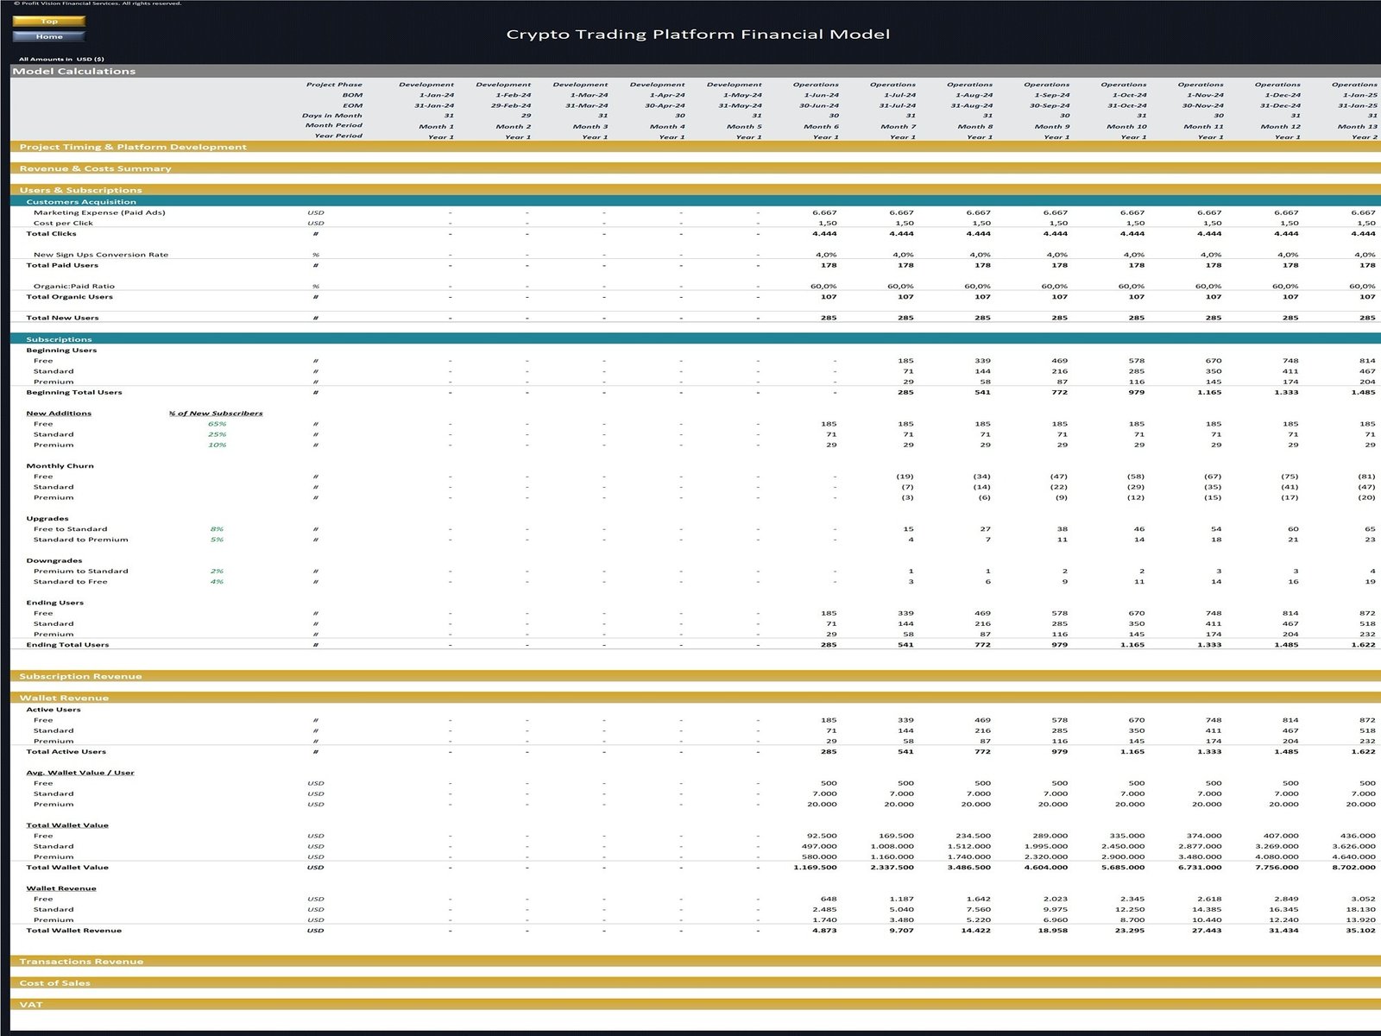Collapse the Users & Subscriptions section header
The height and width of the screenshot is (1036, 1381).
[x=80, y=190]
